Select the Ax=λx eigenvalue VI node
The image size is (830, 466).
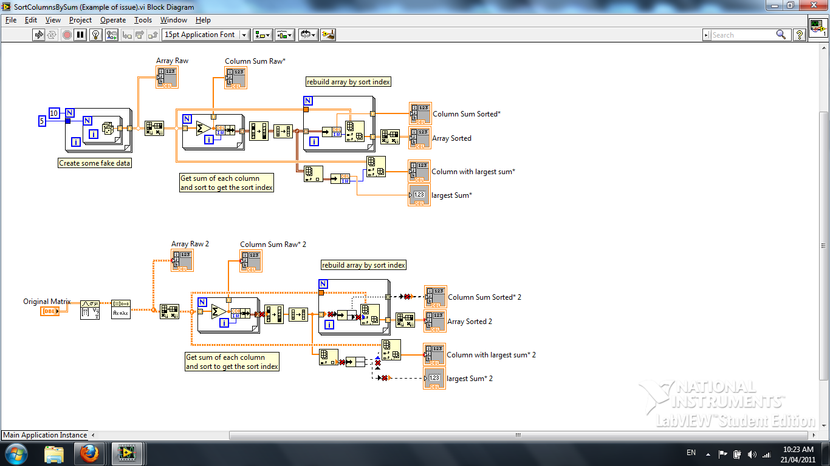click(x=120, y=310)
